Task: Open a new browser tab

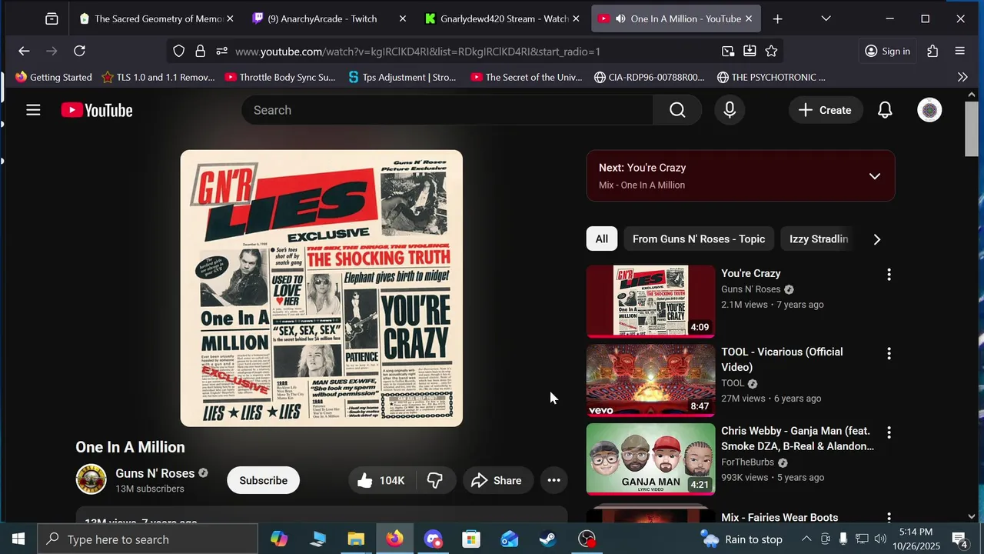Action: 777,18
